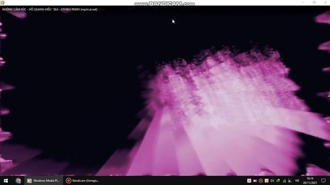Open the white V app tray icon
330x185 pixels.
(267, 180)
